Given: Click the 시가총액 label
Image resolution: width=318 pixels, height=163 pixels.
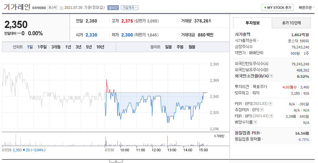Looking at the screenshot, I should click(242, 34).
